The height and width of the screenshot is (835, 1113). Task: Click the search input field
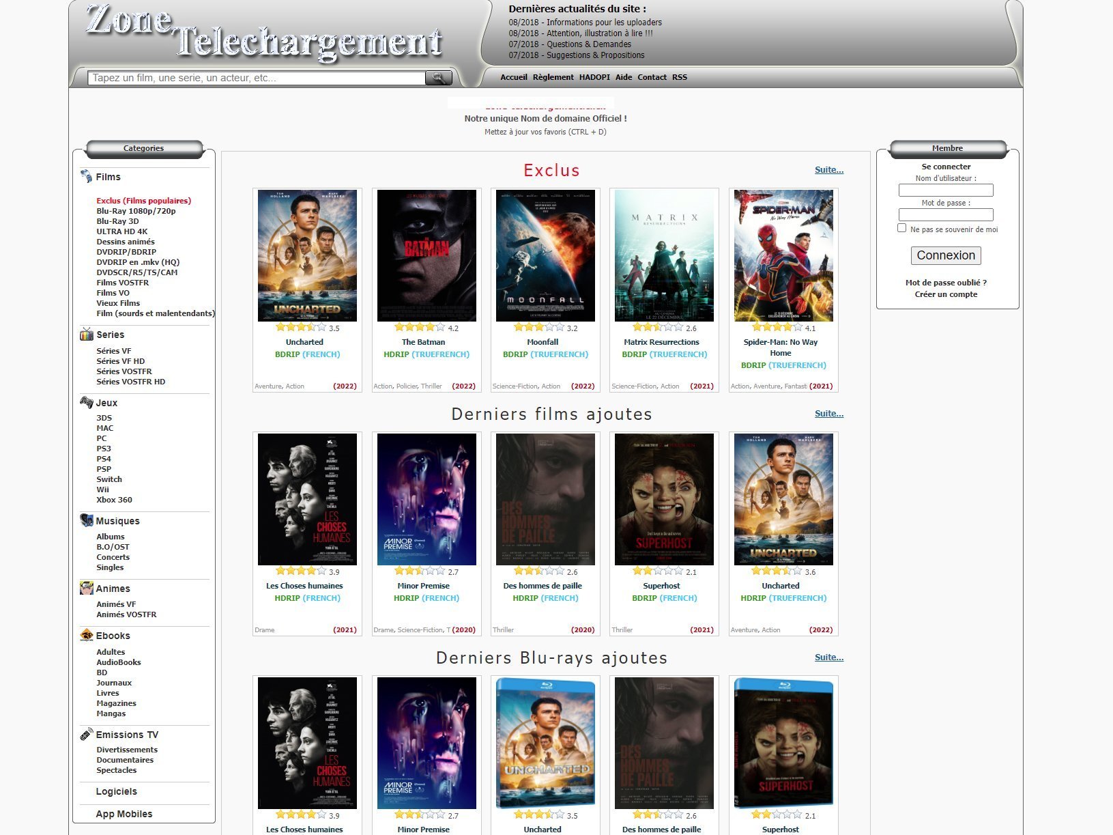click(x=257, y=78)
